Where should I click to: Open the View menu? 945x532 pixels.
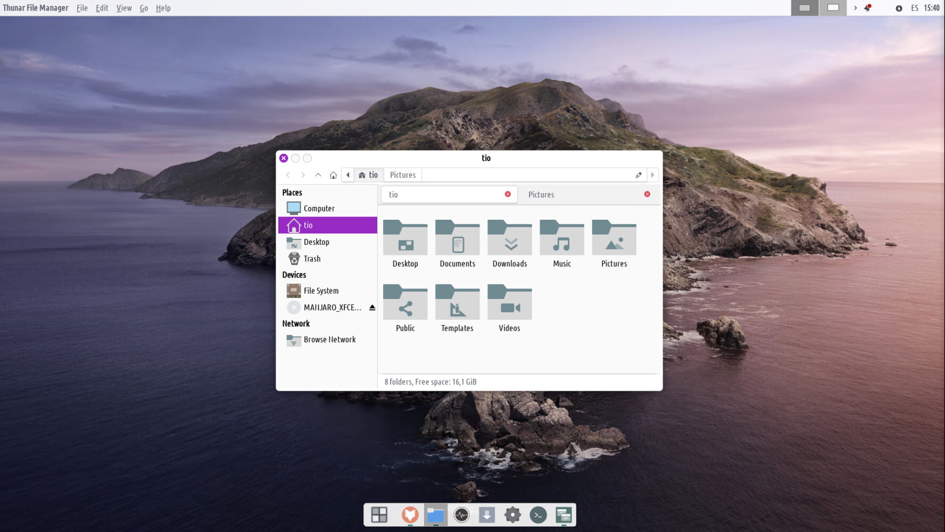tap(123, 8)
